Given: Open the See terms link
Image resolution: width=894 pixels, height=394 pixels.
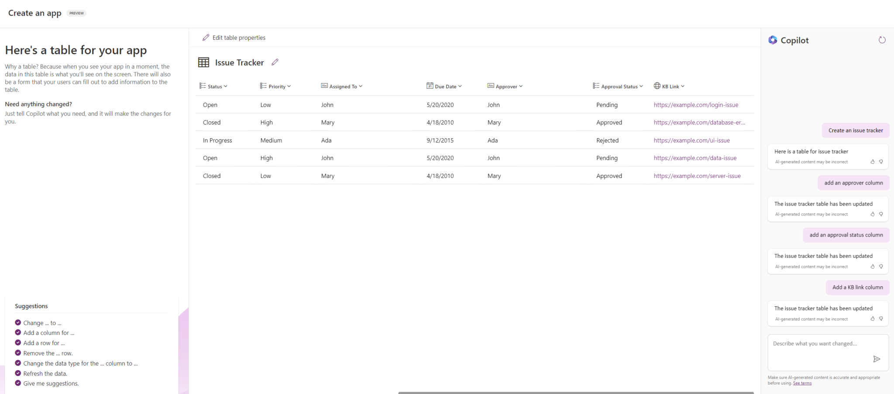Looking at the screenshot, I should (802, 383).
